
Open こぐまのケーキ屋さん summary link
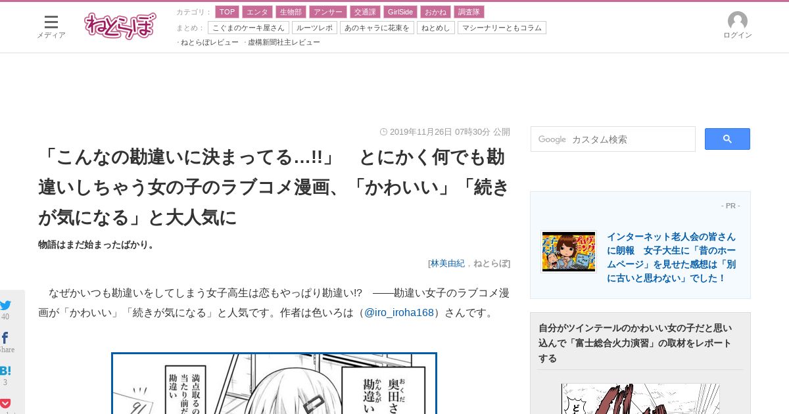click(x=249, y=28)
